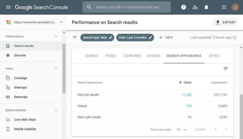Click the Google Search Console logo
The width and height of the screenshot is (243, 139).
[42, 7]
